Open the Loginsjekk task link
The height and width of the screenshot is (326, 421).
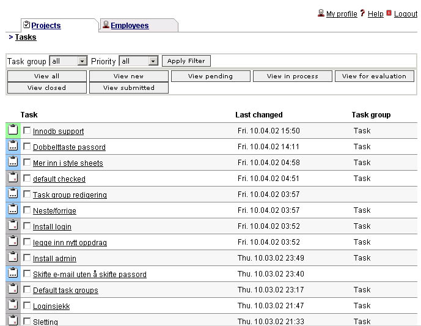click(x=51, y=306)
